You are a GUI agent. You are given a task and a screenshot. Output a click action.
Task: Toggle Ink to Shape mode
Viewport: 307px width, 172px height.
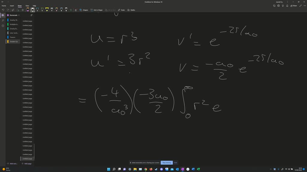click(x=98, y=10)
